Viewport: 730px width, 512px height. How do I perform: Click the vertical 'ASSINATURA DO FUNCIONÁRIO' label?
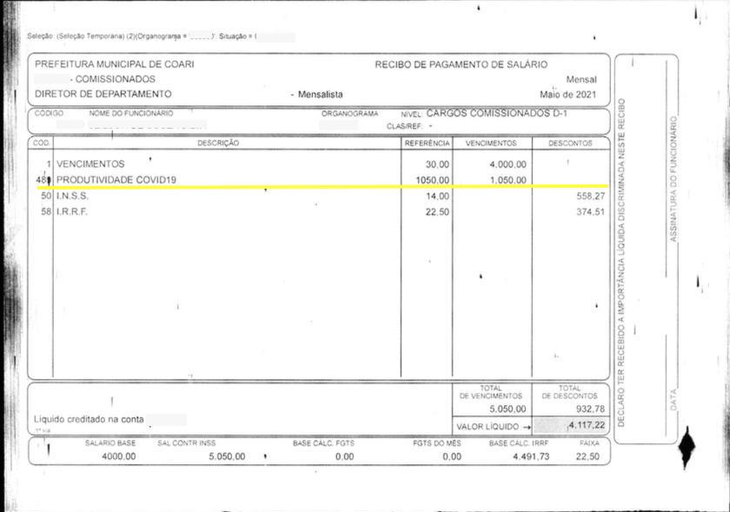click(674, 179)
